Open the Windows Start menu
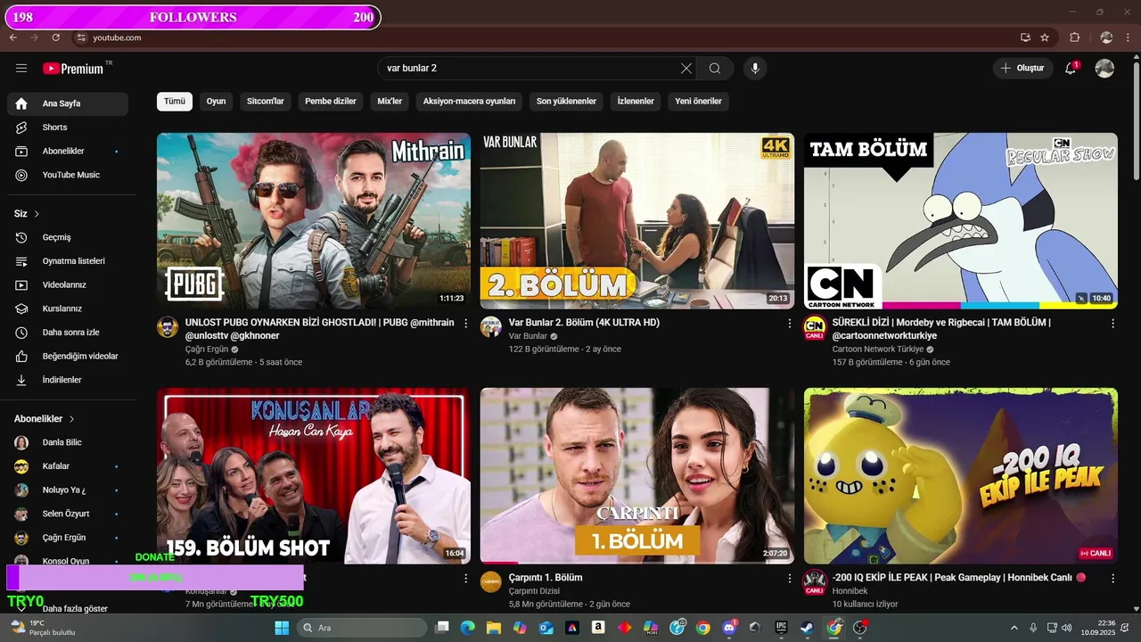Image resolution: width=1141 pixels, height=642 pixels. 282,628
